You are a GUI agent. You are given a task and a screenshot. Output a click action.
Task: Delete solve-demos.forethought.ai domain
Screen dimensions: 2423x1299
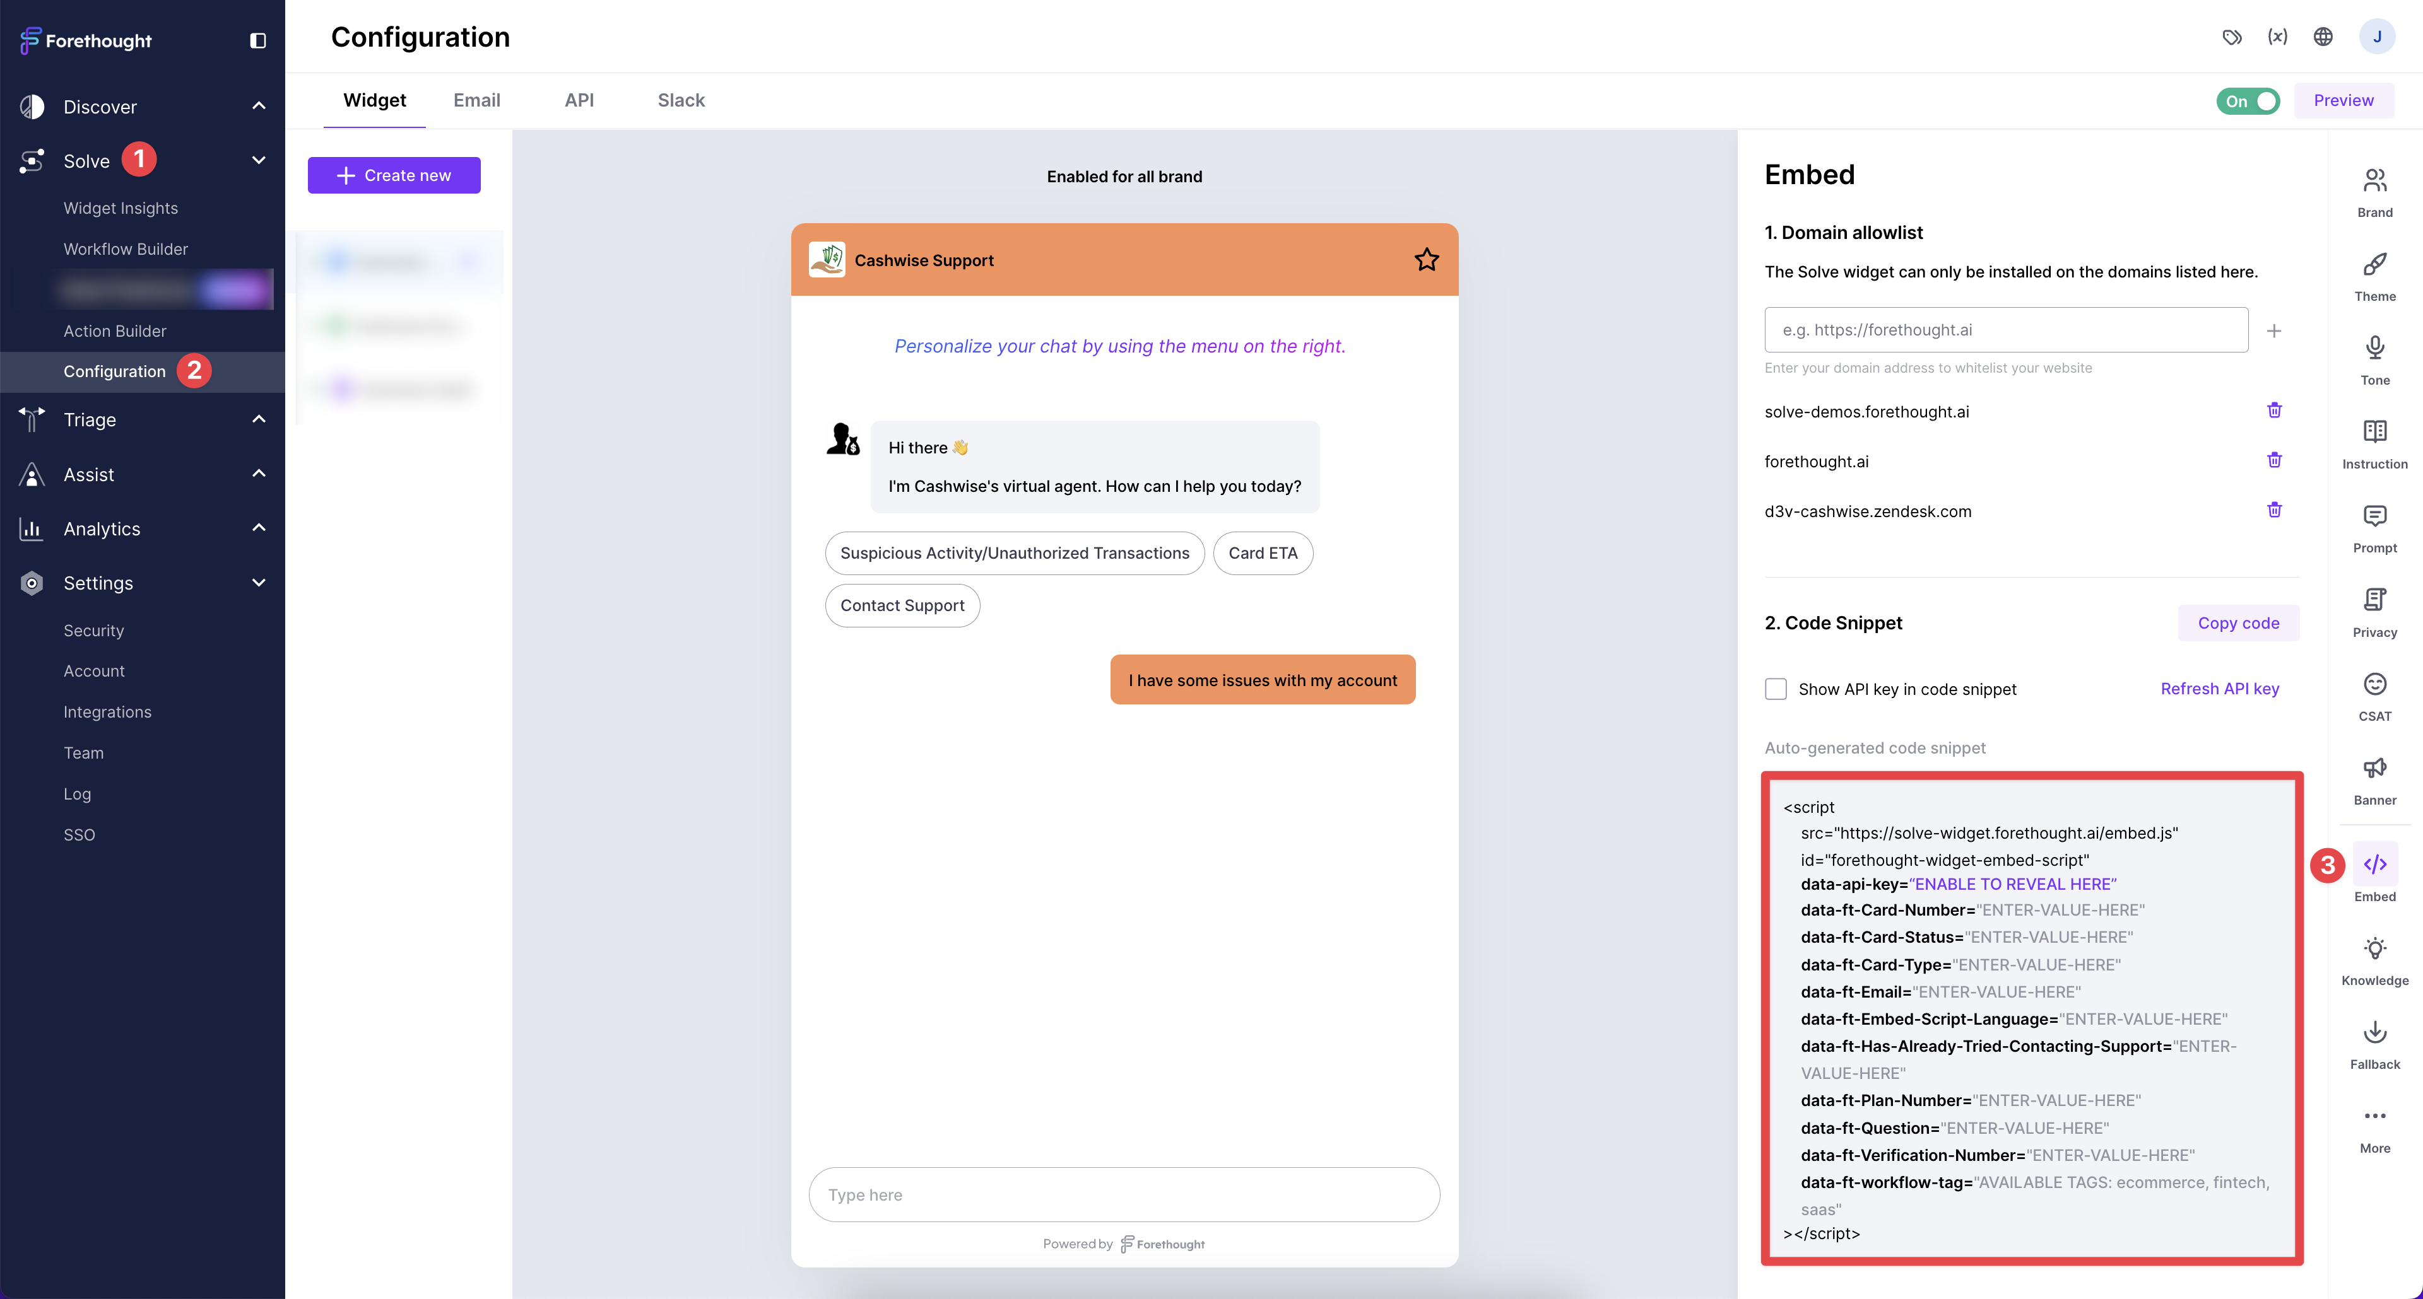2274,411
